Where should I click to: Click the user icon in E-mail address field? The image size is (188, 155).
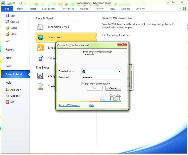(x=84, y=71)
